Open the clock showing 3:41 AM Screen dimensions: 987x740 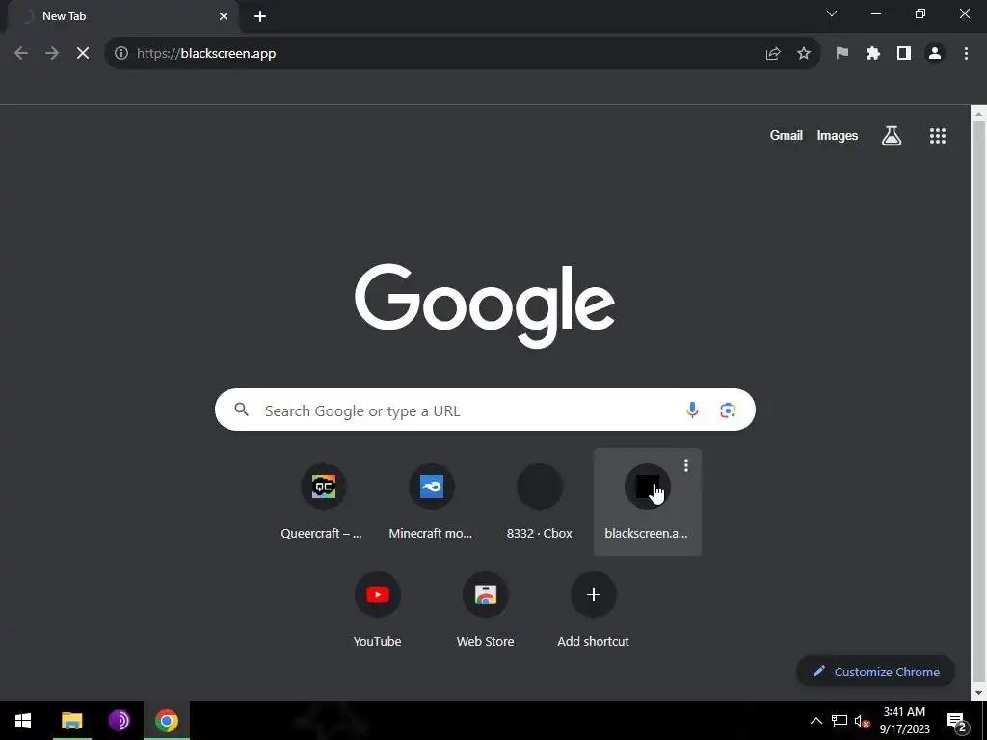tap(904, 721)
